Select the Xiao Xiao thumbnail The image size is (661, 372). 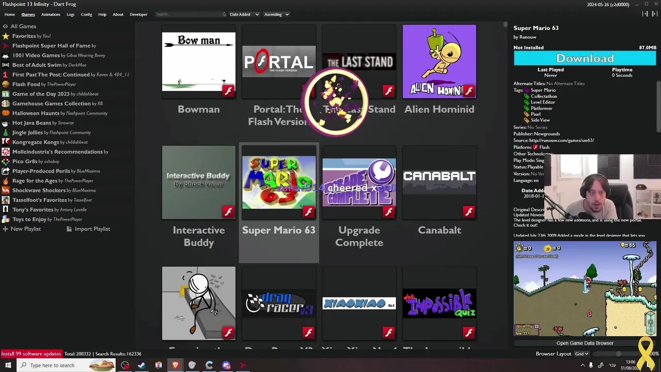[x=359, y=303]
